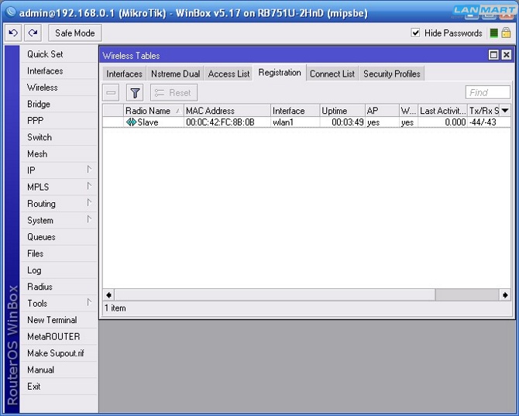Switch to the Interfaces tab

124,74
